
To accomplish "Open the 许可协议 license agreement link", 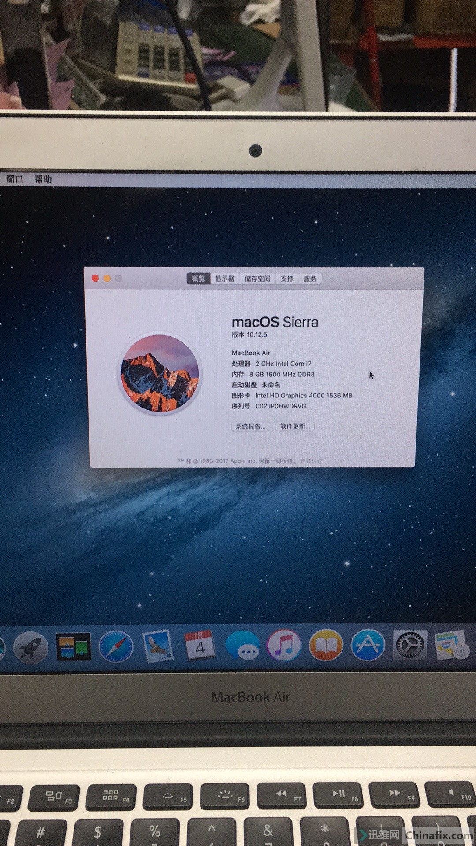I will point(311,461).
